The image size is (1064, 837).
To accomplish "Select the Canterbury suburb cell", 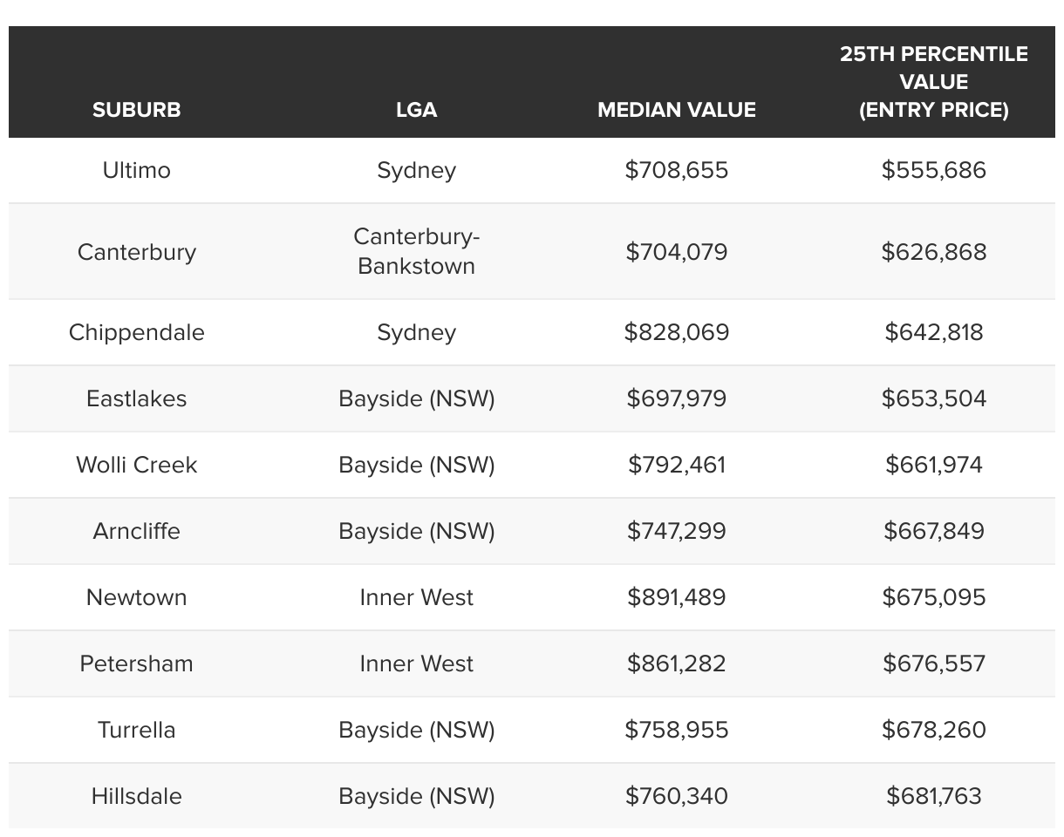I will click(137, 252).
